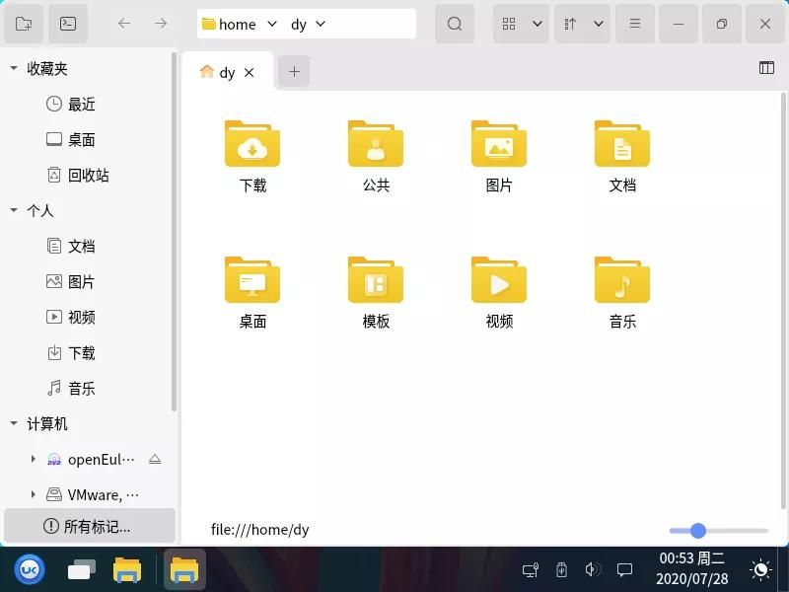
Task: Expand the dy path dropdown
Action: tap(321, 24)
